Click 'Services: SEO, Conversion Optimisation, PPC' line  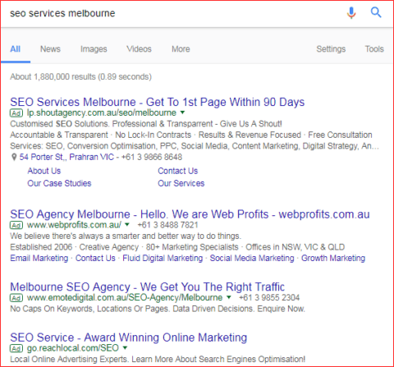(x=195, y=146)
